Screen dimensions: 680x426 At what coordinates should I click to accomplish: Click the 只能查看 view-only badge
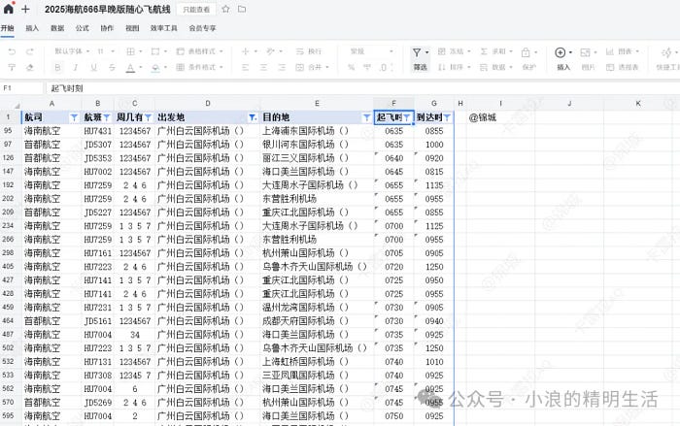point(196,9)
